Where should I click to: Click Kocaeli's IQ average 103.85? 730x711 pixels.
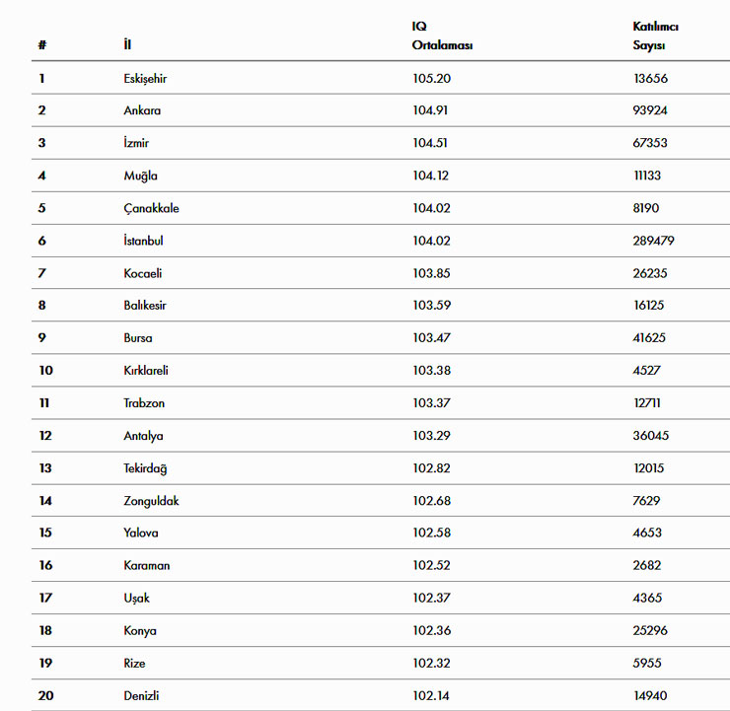[432, 273]
